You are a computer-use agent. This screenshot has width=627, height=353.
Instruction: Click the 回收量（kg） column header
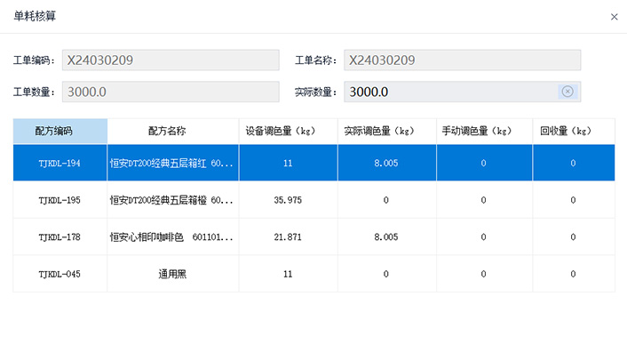[574, 132]
